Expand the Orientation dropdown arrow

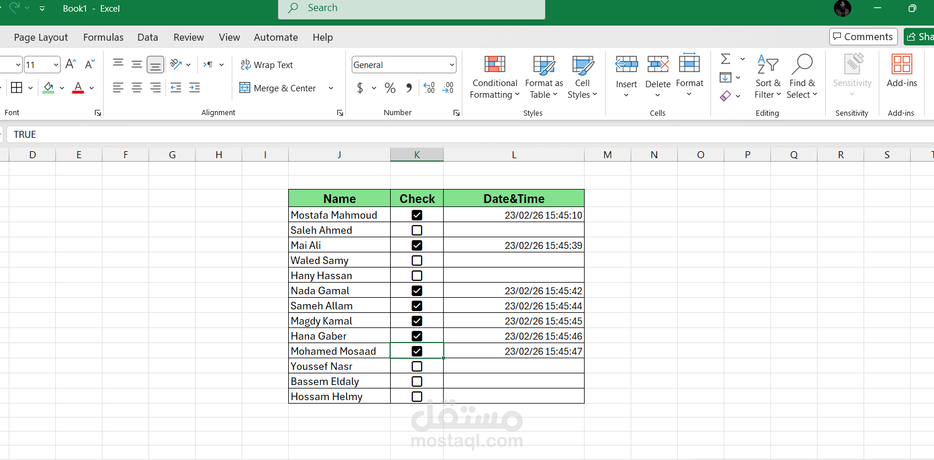pyautogui.click(x=188, y=65)
